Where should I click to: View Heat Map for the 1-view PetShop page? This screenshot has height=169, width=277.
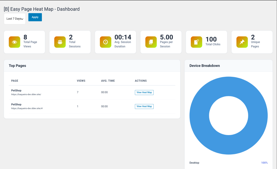(x=144, y=106)
